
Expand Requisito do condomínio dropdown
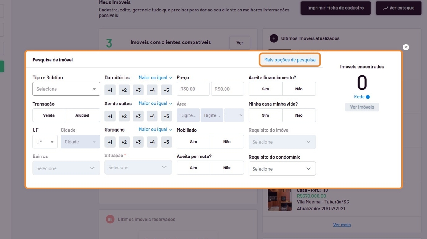pos(282,169)
